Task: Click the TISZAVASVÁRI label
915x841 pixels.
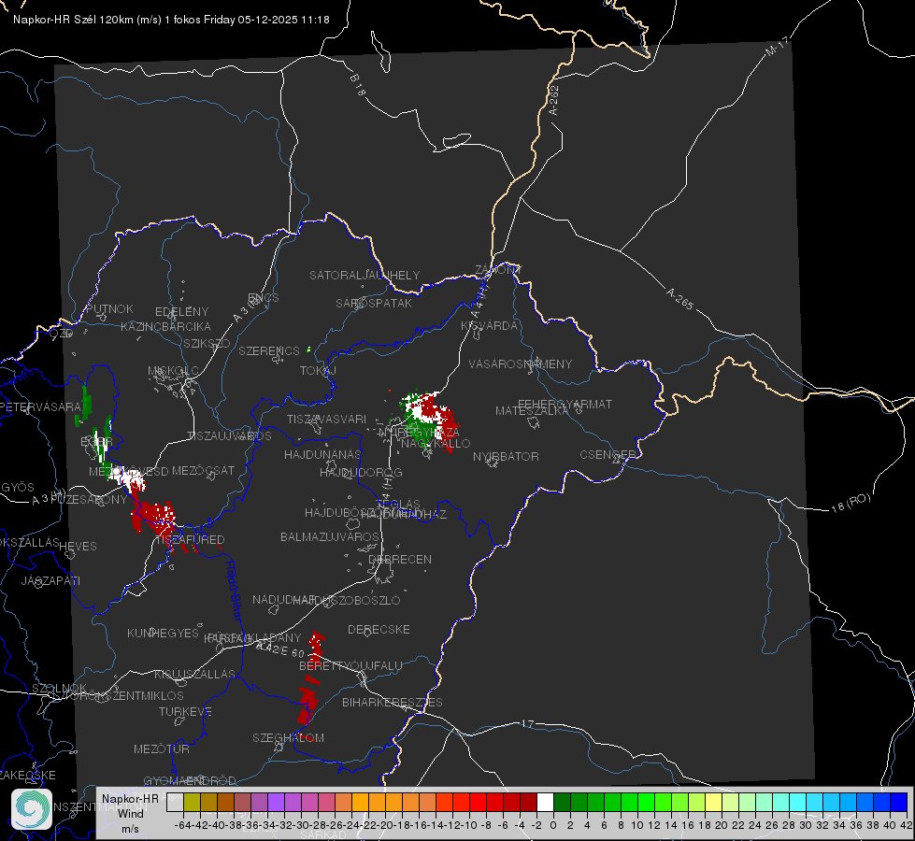Action: pyautogui.click(x=327, y=419)
